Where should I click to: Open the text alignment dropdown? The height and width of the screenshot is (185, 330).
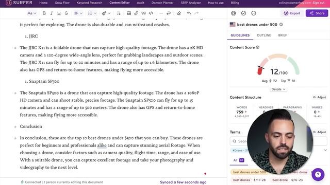78,13
